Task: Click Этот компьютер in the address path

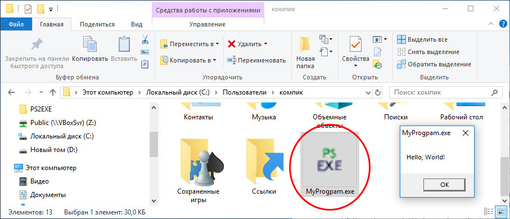Action: [x=108, y=92]
